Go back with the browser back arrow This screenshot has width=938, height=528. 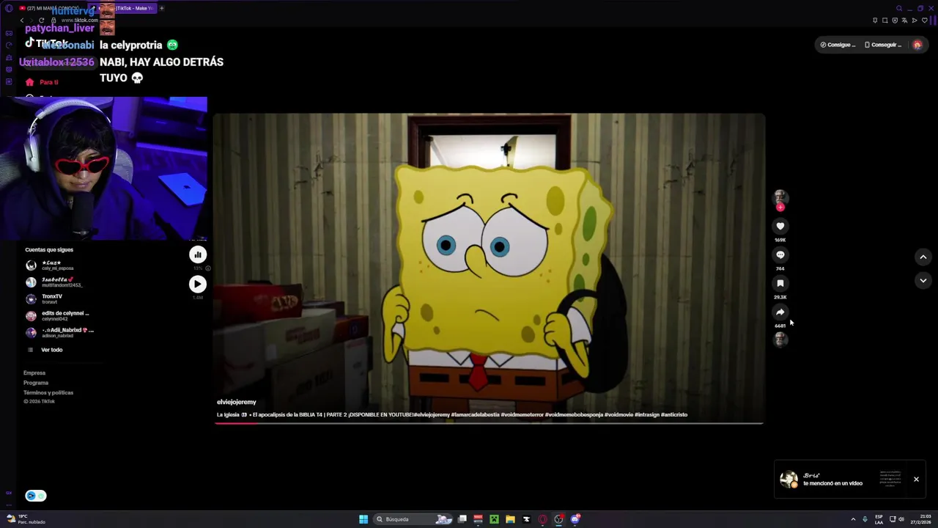[22, 21]
